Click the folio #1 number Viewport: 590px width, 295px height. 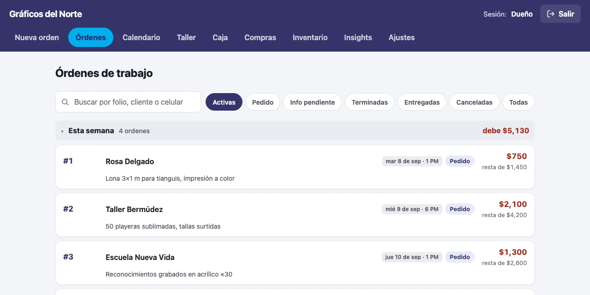pos(68,161)
